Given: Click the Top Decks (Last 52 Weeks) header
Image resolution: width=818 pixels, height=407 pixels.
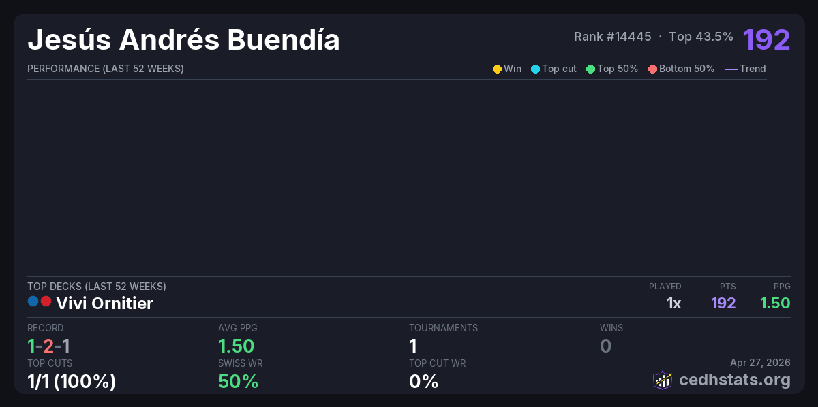Looking at the screenshot, I should click(97, 287).
